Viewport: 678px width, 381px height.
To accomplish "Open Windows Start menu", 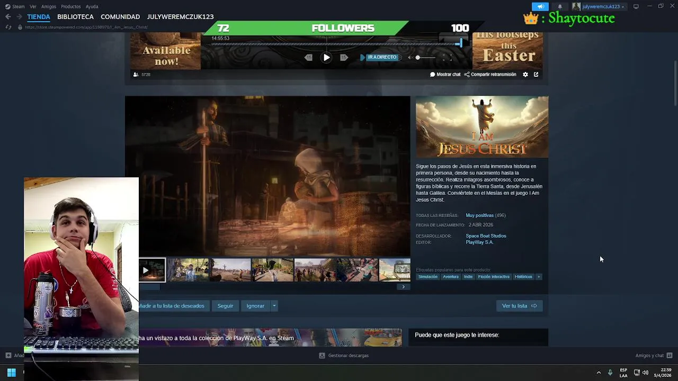I will [11, 373].
